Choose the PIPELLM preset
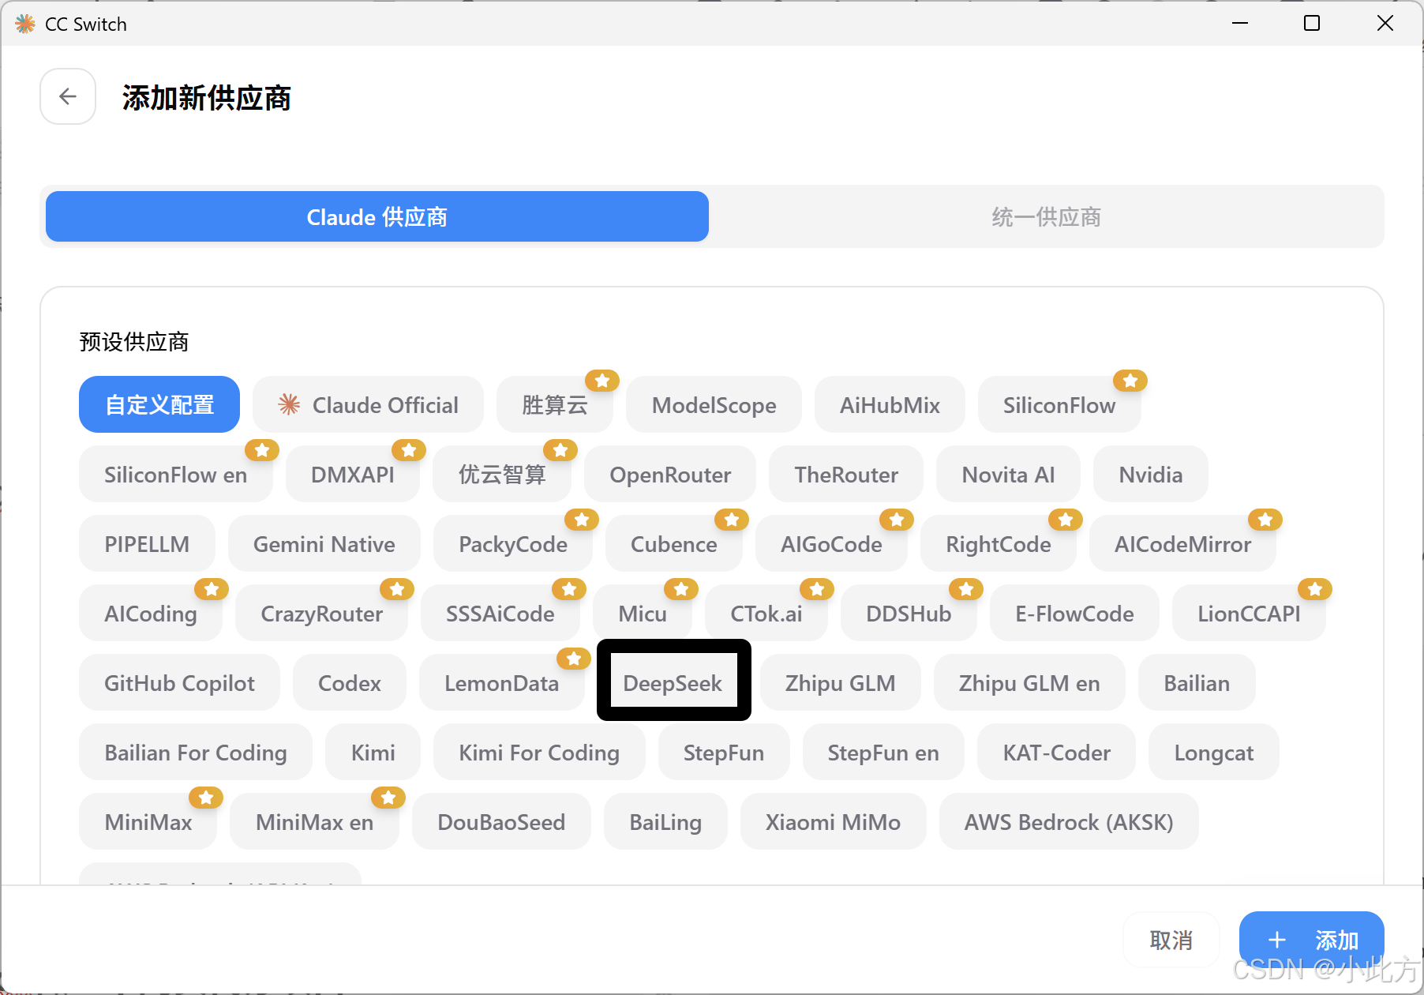 point(147,543)
